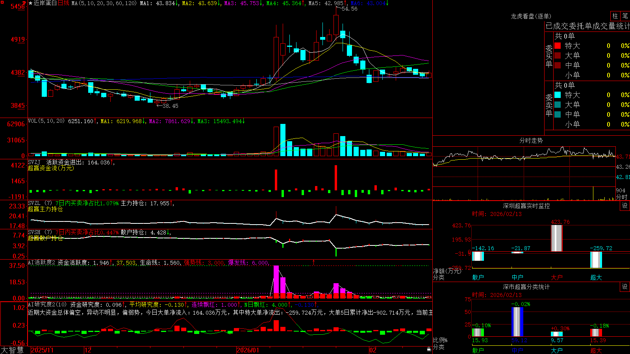The width and height of the screenshot is (630, 354).
Task: Click the 分时走势 panel title
Action: coord(531,140)
